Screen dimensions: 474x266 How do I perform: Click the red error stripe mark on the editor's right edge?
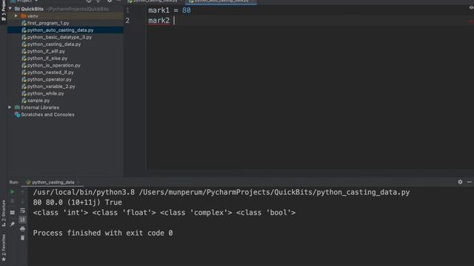(471, 21)
